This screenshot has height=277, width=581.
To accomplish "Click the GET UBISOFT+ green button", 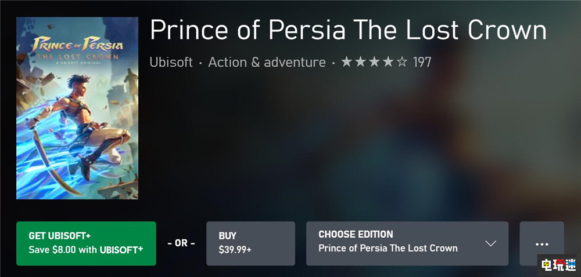I will pos(86,244).
